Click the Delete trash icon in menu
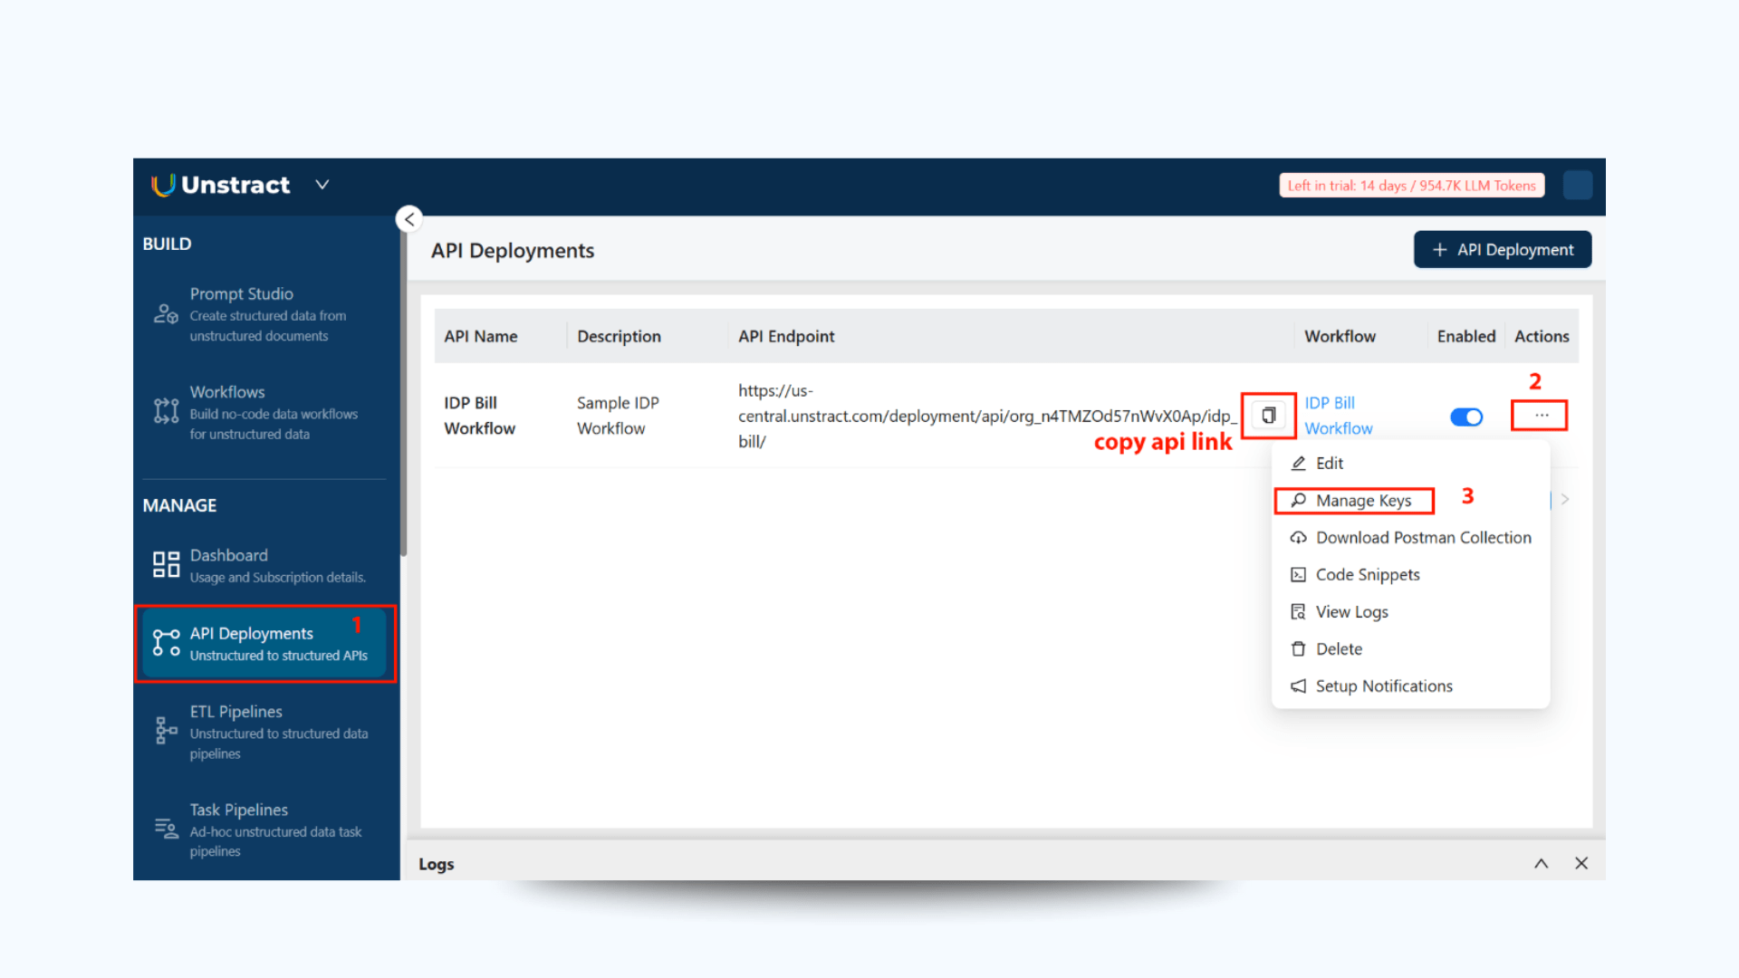 [1298, 648]
